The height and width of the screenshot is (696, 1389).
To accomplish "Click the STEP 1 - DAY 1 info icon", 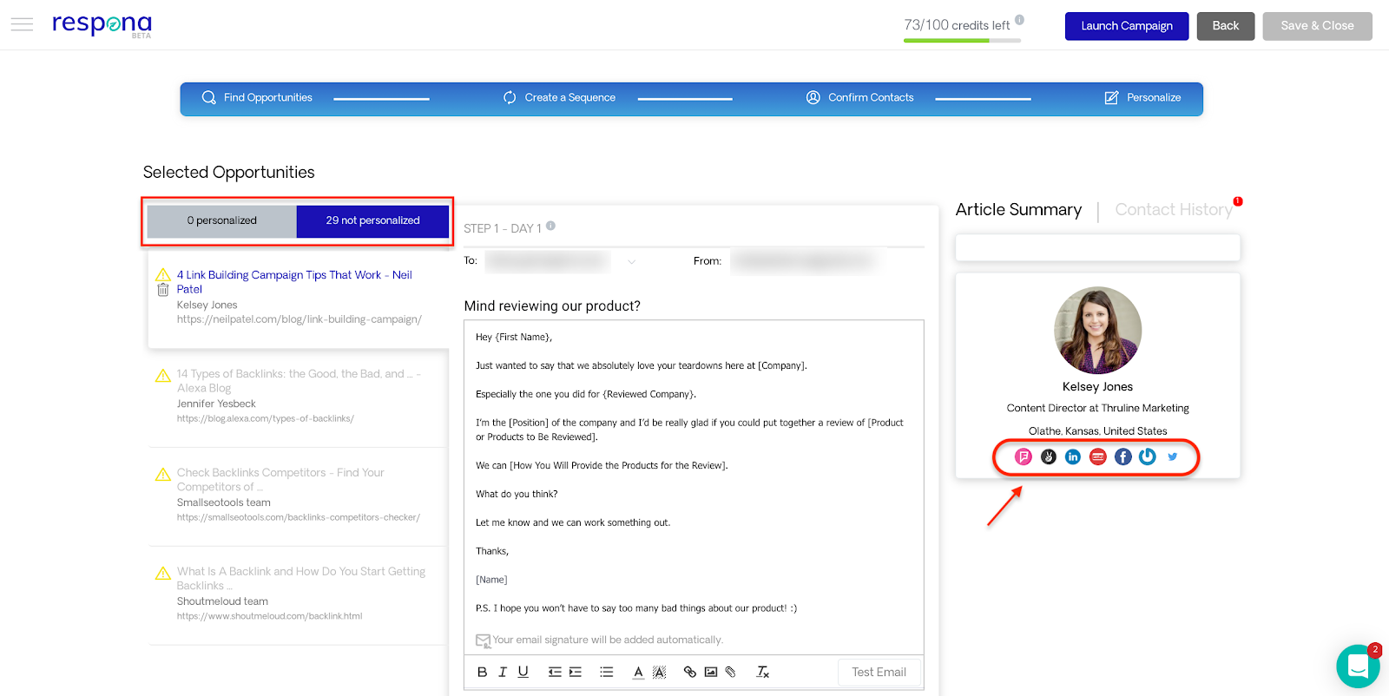I will click(550, 226).
